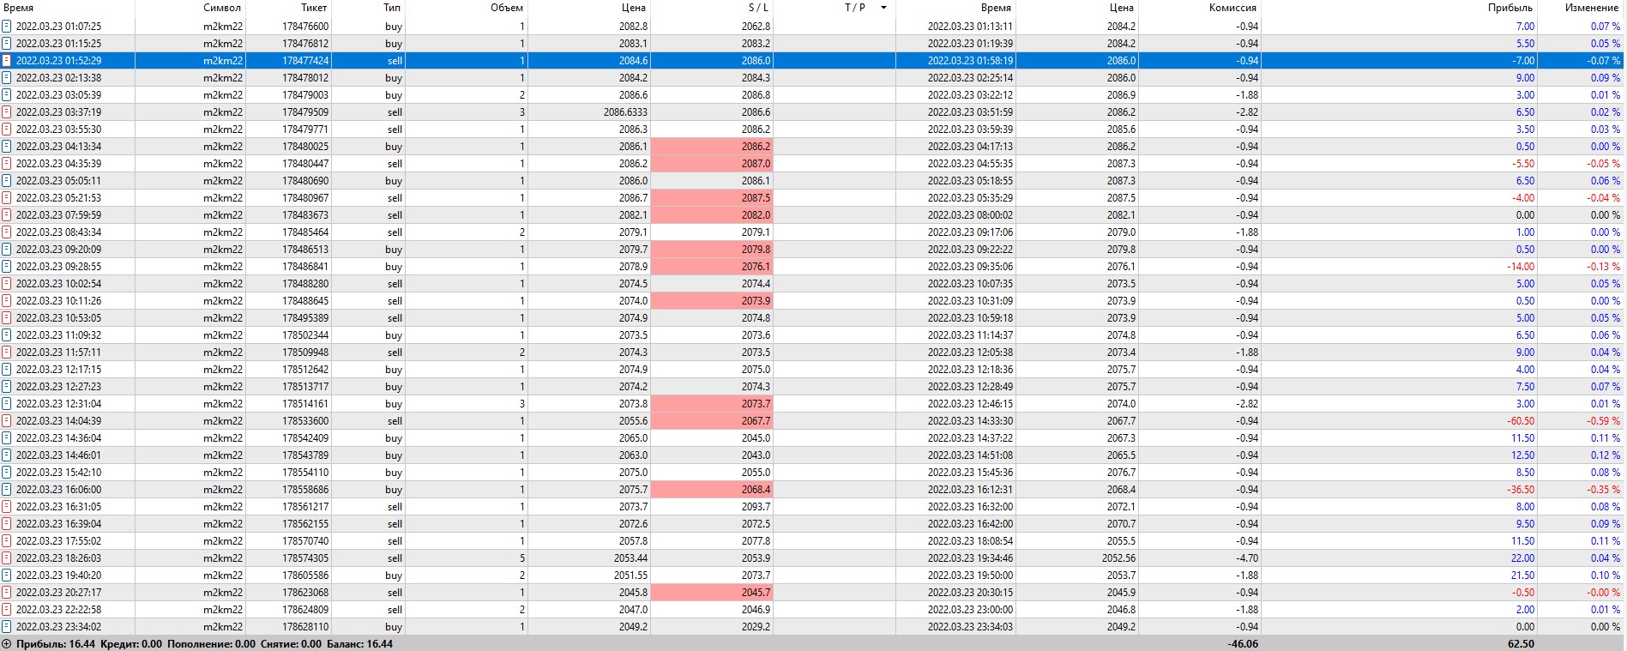Screen dimensions: 1627x651
Task: Click the Баланс: 16.44 summary text
Action: [359, 644]
